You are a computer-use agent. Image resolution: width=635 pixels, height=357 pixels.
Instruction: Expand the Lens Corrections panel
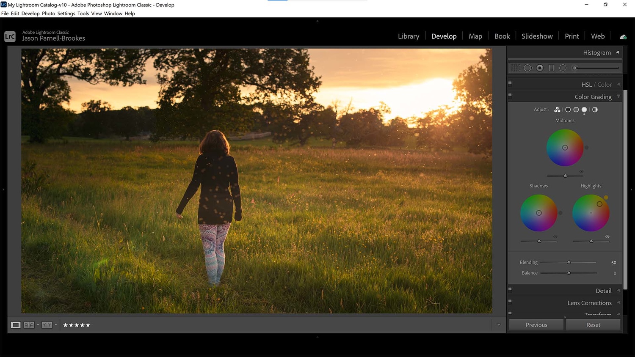pos(618,302)
